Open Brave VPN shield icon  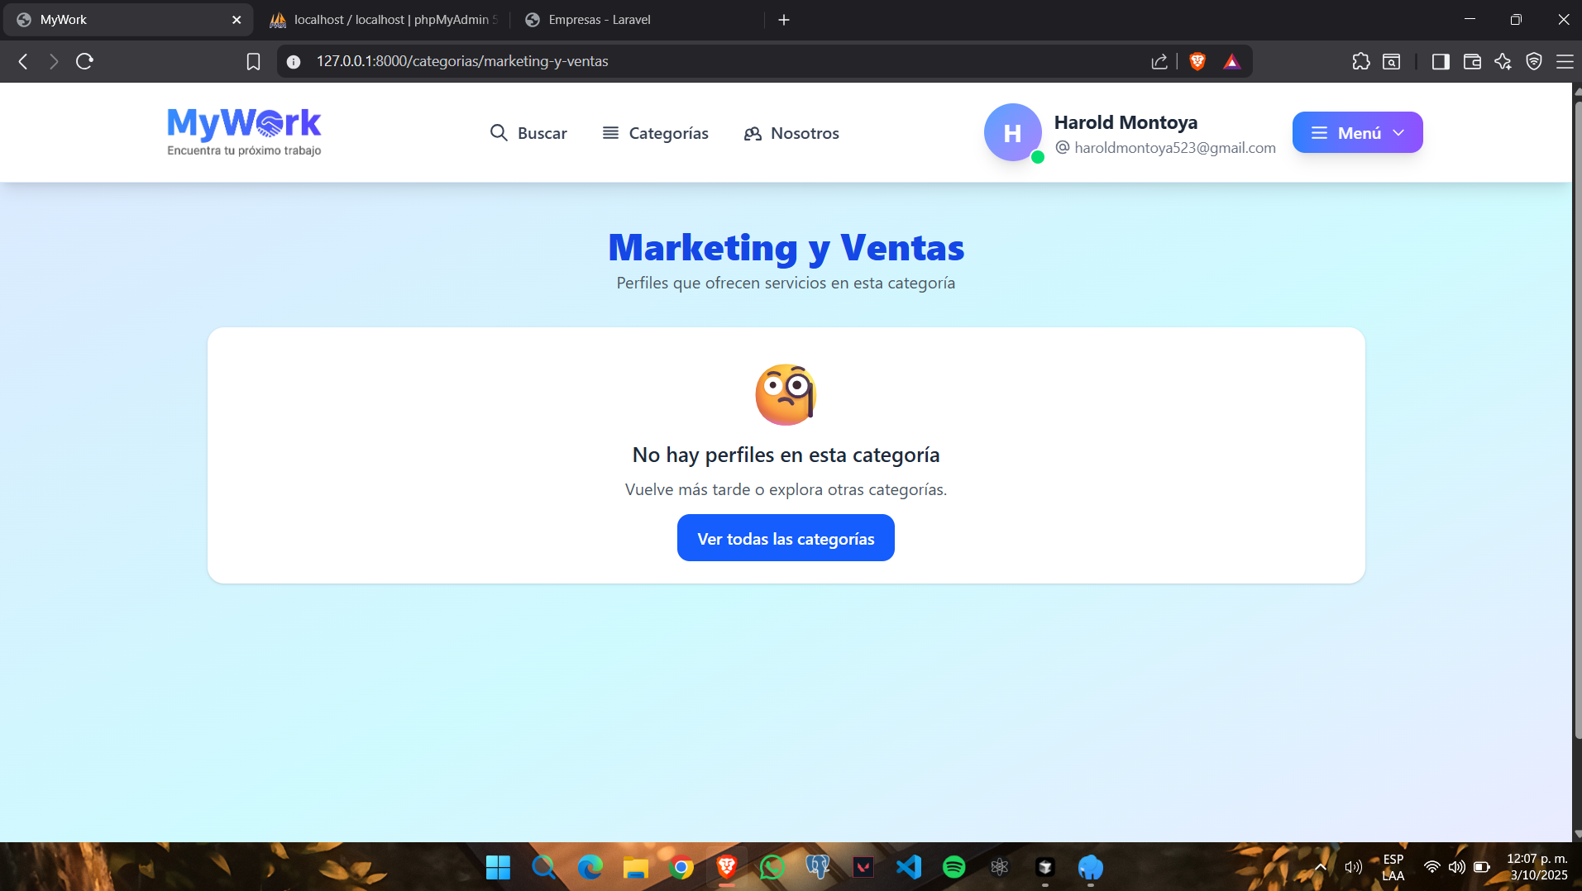1535,61
